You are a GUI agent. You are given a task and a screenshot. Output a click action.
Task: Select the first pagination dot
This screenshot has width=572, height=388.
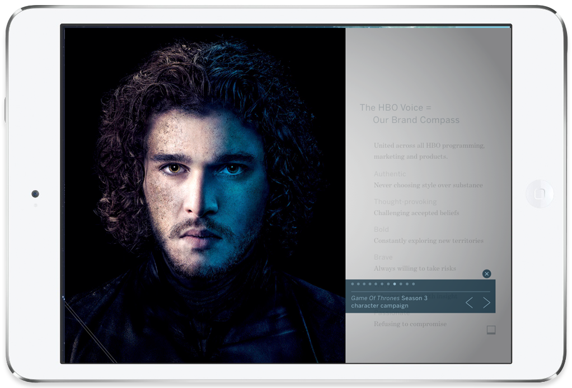pos(353,284)
